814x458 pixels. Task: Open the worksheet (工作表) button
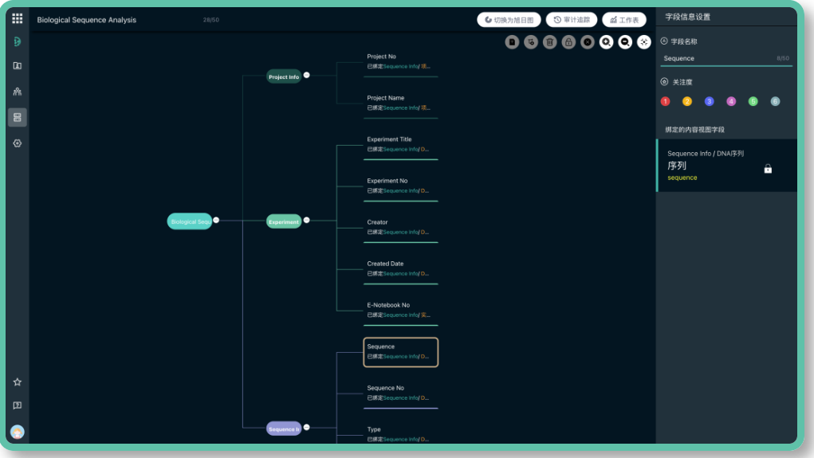click(624, 20)
